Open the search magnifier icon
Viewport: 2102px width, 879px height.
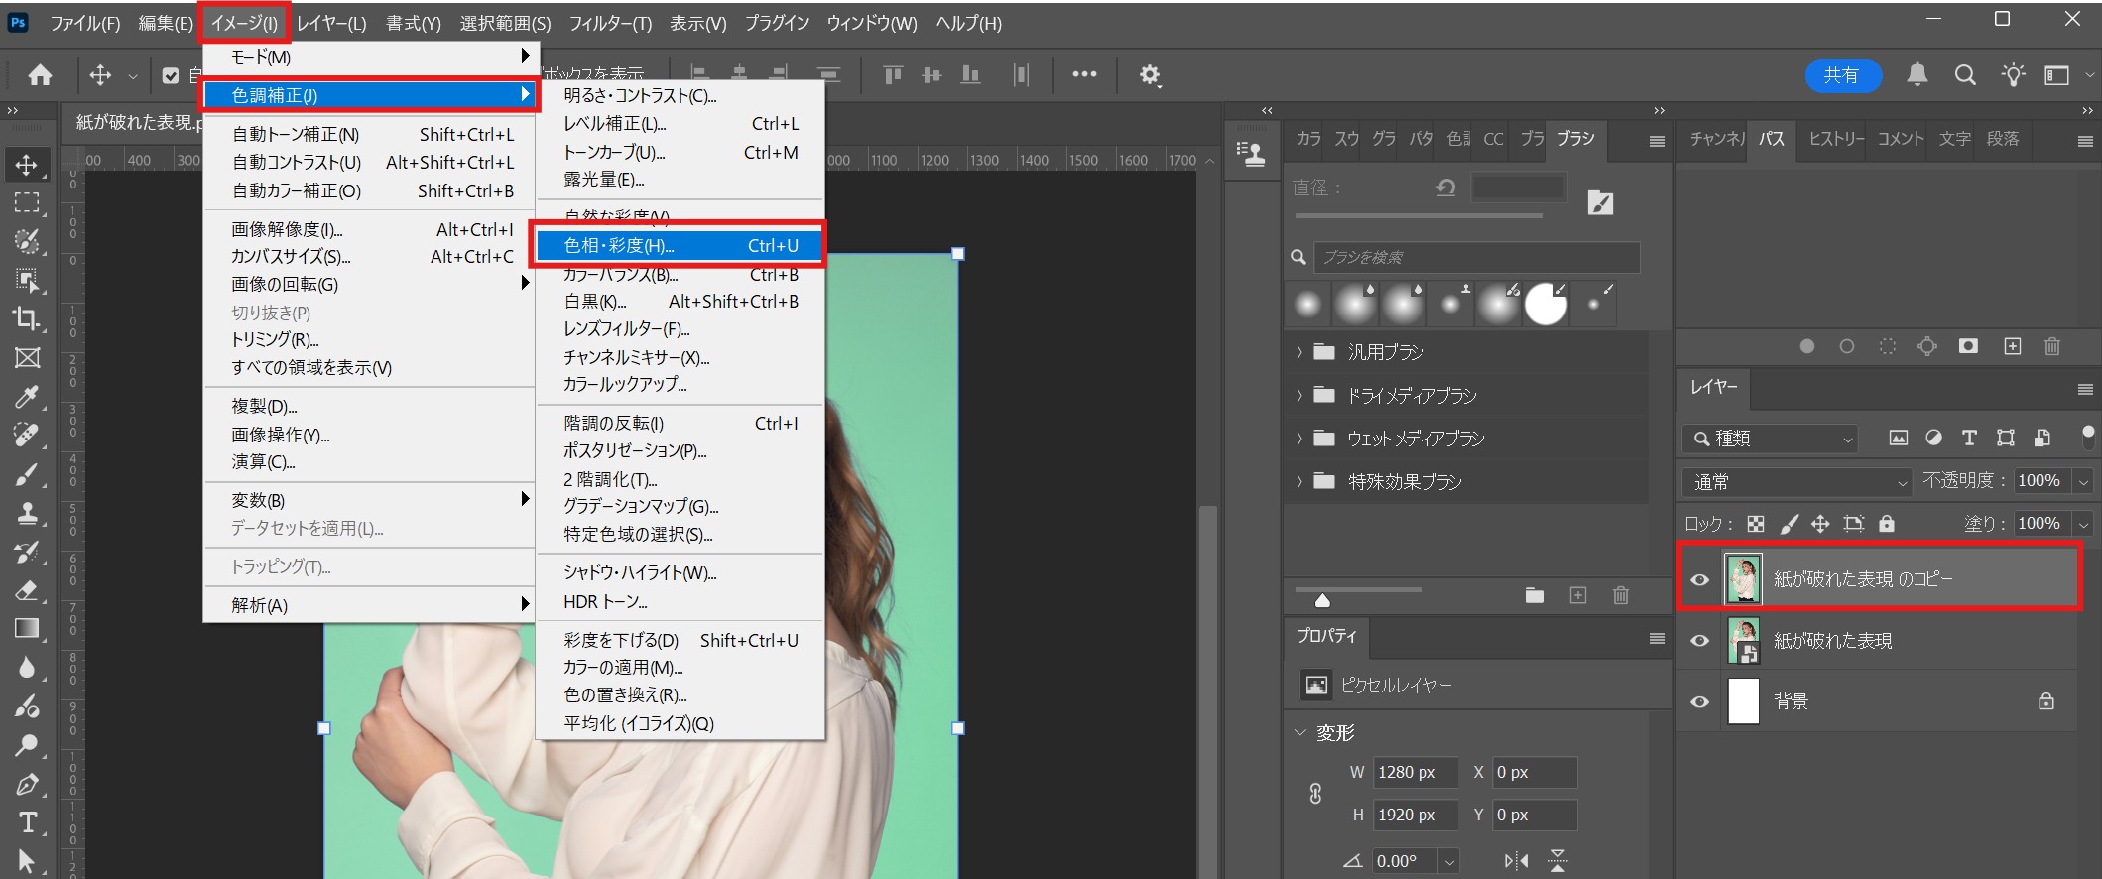1964,75
